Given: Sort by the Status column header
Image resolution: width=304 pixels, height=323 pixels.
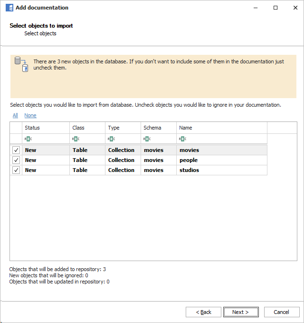Looking at the screenshot, I should (46, 128).
